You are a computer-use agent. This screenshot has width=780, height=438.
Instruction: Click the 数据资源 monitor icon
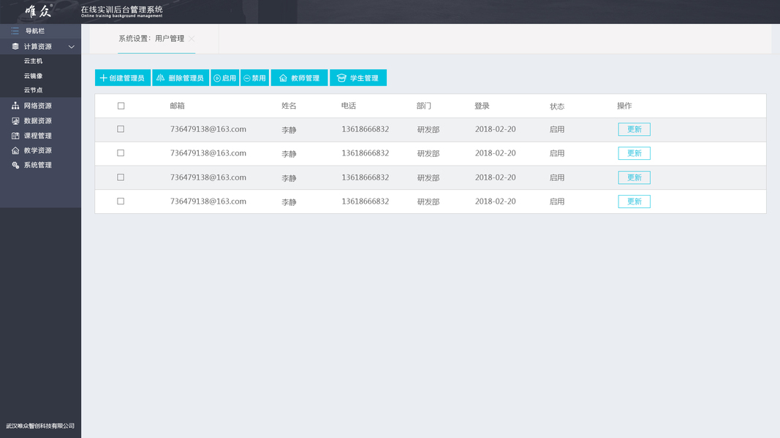pyautogui.click(x=15, y=120)
